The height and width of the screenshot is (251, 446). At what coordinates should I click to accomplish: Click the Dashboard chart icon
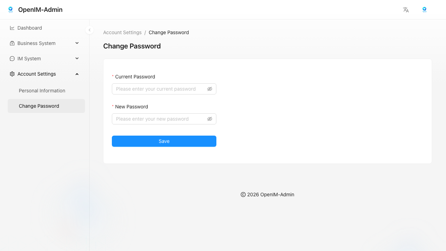tap(12, 28)
